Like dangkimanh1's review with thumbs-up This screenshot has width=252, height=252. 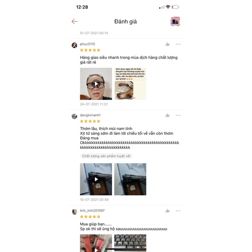coord(167,115)
